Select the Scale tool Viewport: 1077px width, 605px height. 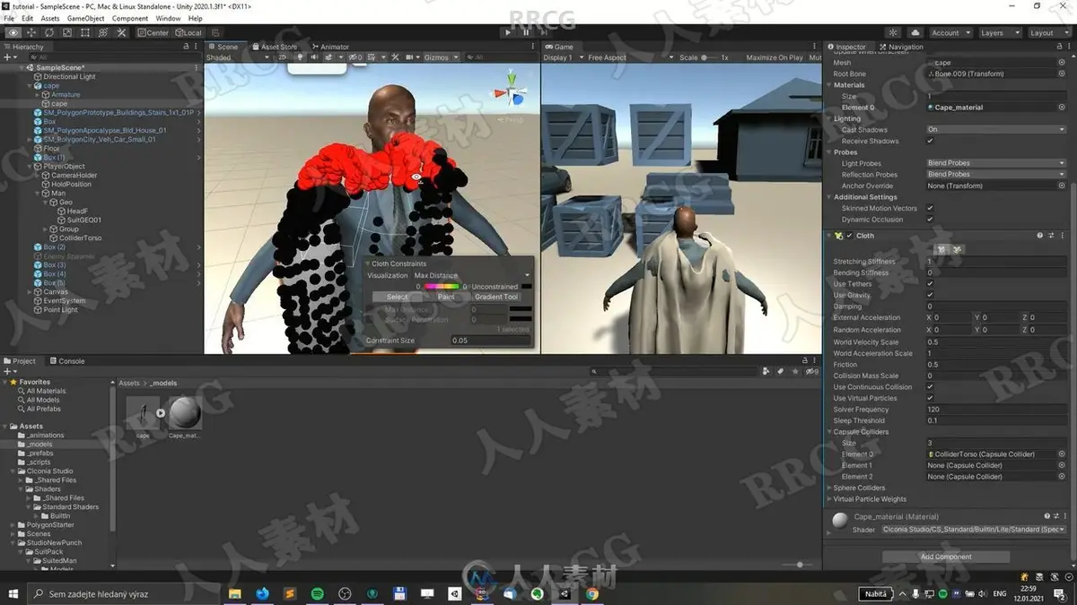coord(66,32)
